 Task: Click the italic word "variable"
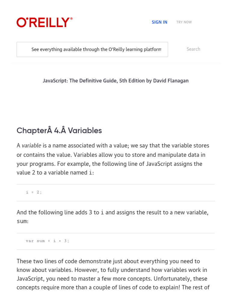coord(31,146)
